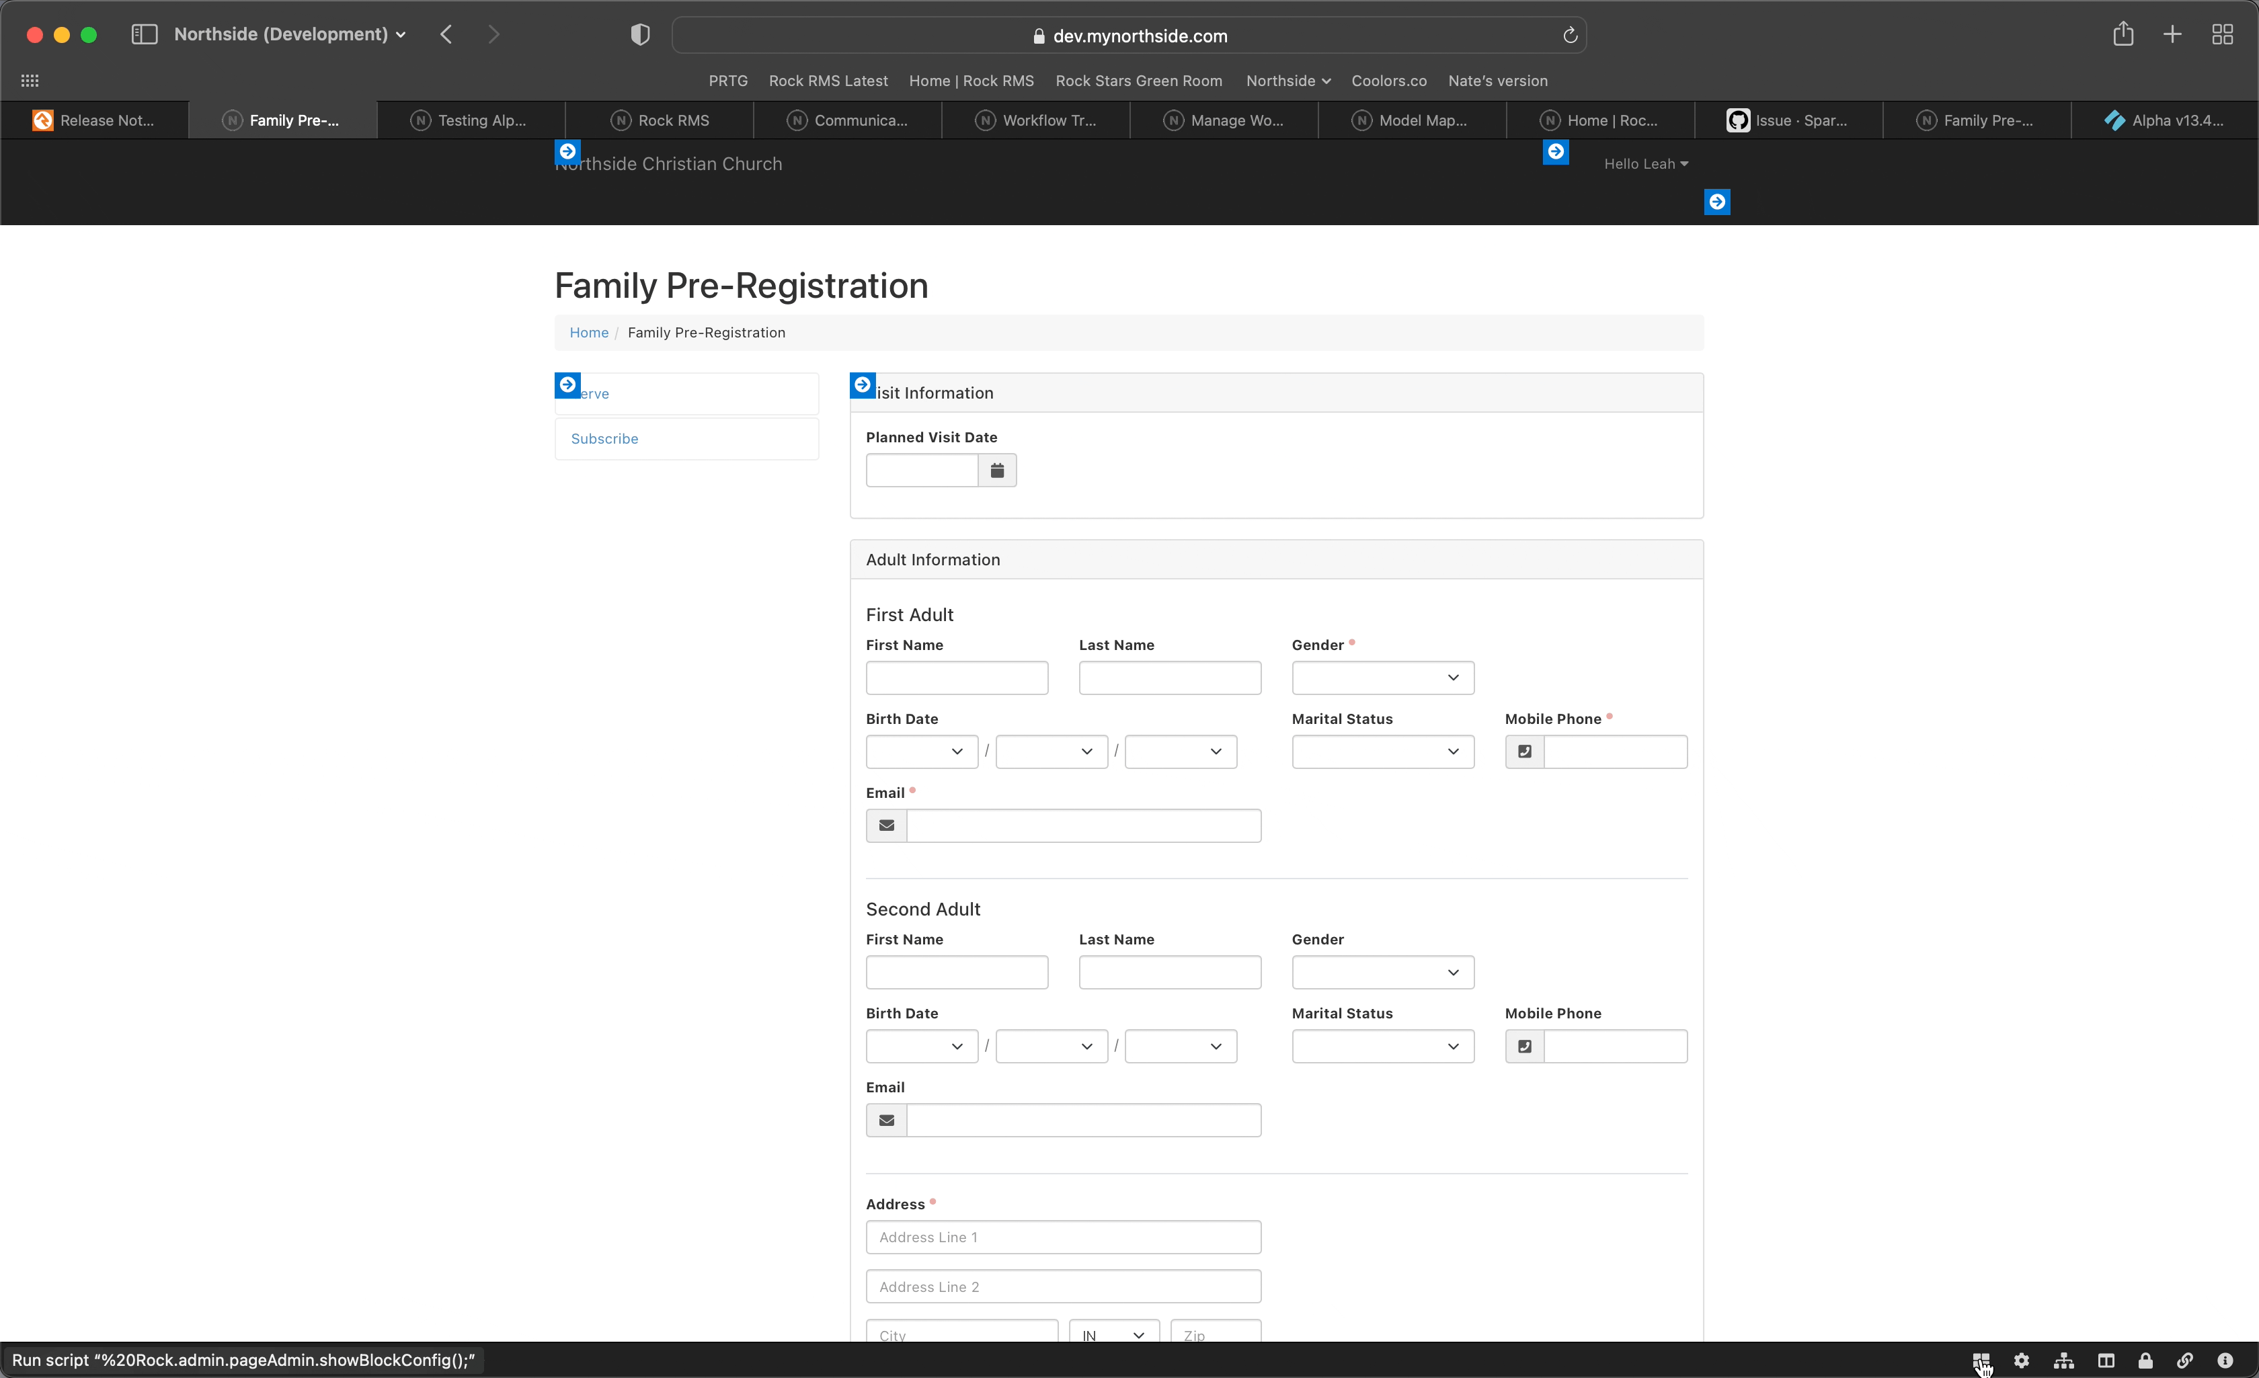
Task: Open Second Adult birth year dropdown
Action: pyautogui.click(x=1180, y=1046)
